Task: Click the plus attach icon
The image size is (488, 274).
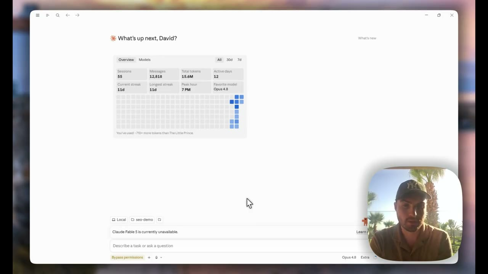Action: 149,257
